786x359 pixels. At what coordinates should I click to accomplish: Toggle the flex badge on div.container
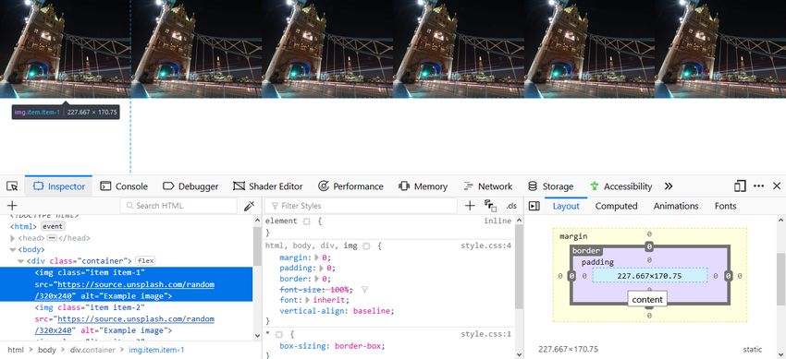[x=146, y=260]
